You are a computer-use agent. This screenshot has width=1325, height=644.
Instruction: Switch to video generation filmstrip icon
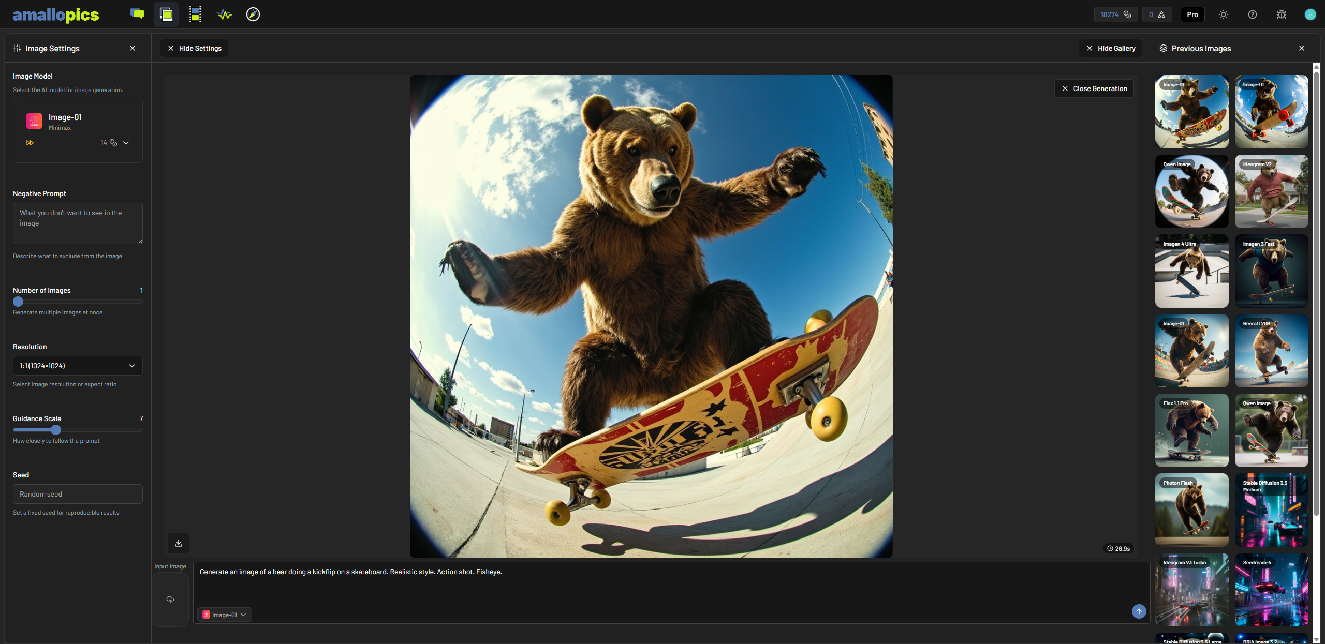tap(195, 14)
